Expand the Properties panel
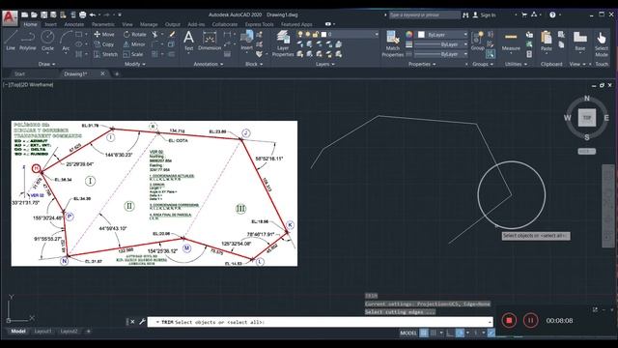The height and width of the screenshot is (348, 618). click(422, 64)
